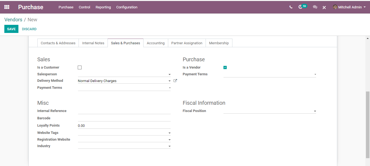
Task: Click the debug tools wrench icon
Action: (x=324, y=8)
